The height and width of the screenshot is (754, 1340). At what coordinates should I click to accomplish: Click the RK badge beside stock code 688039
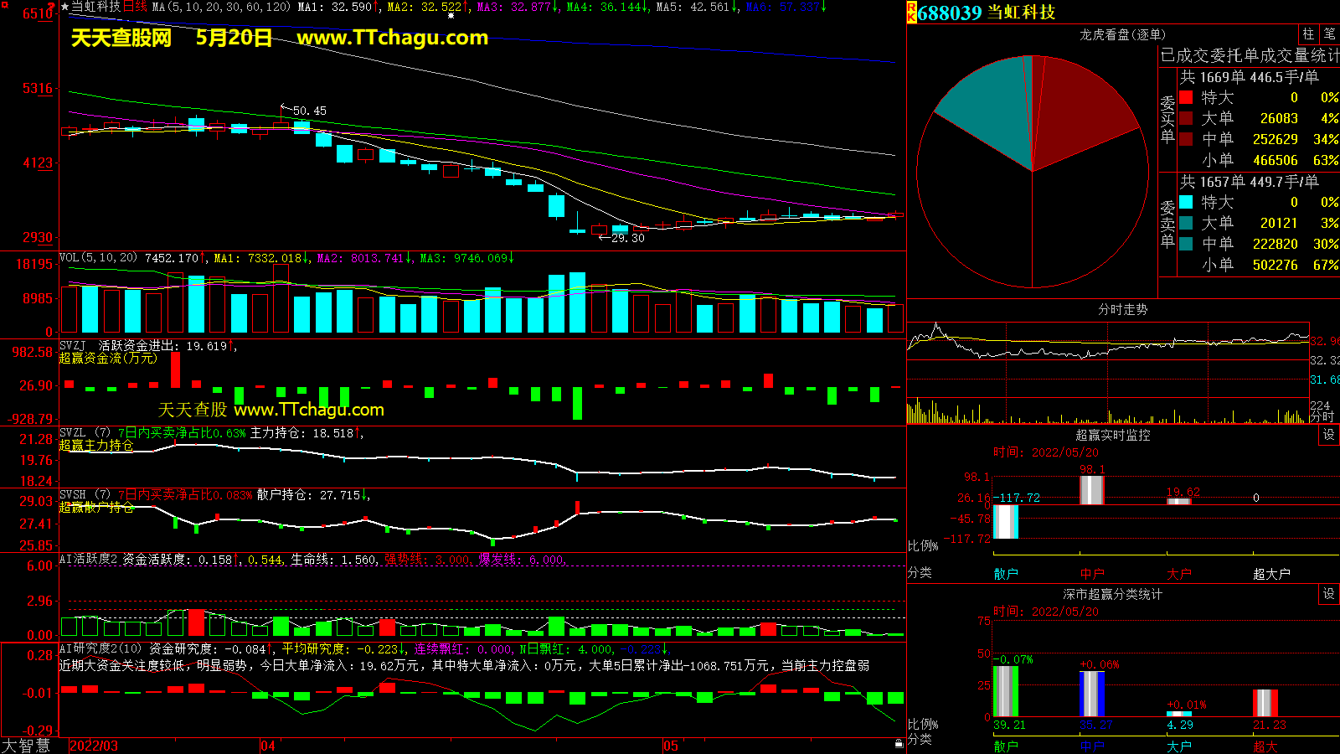(911, 13)
